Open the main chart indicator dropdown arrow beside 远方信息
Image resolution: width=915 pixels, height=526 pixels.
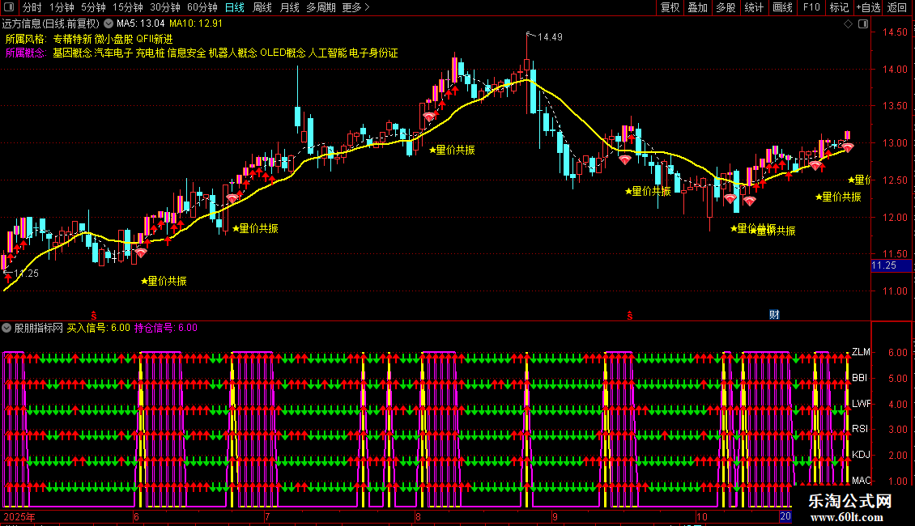(109, 24)
